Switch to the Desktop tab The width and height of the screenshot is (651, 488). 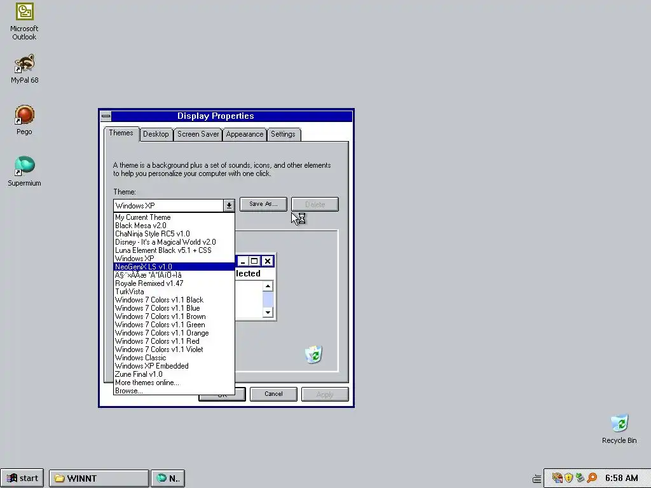pyautogui.click(x=156, y=135)
